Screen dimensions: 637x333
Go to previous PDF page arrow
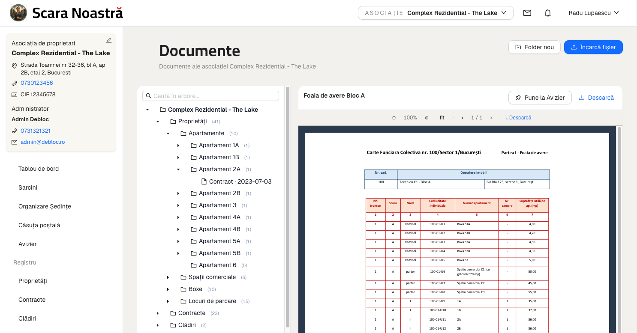point(463,118)
